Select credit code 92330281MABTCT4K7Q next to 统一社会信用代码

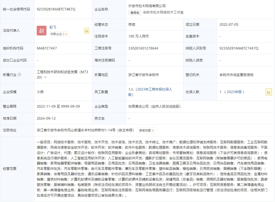(x=56, y=9)
